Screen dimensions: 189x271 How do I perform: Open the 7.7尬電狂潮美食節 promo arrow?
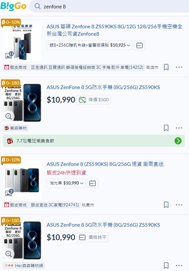(x=178, y=141)
